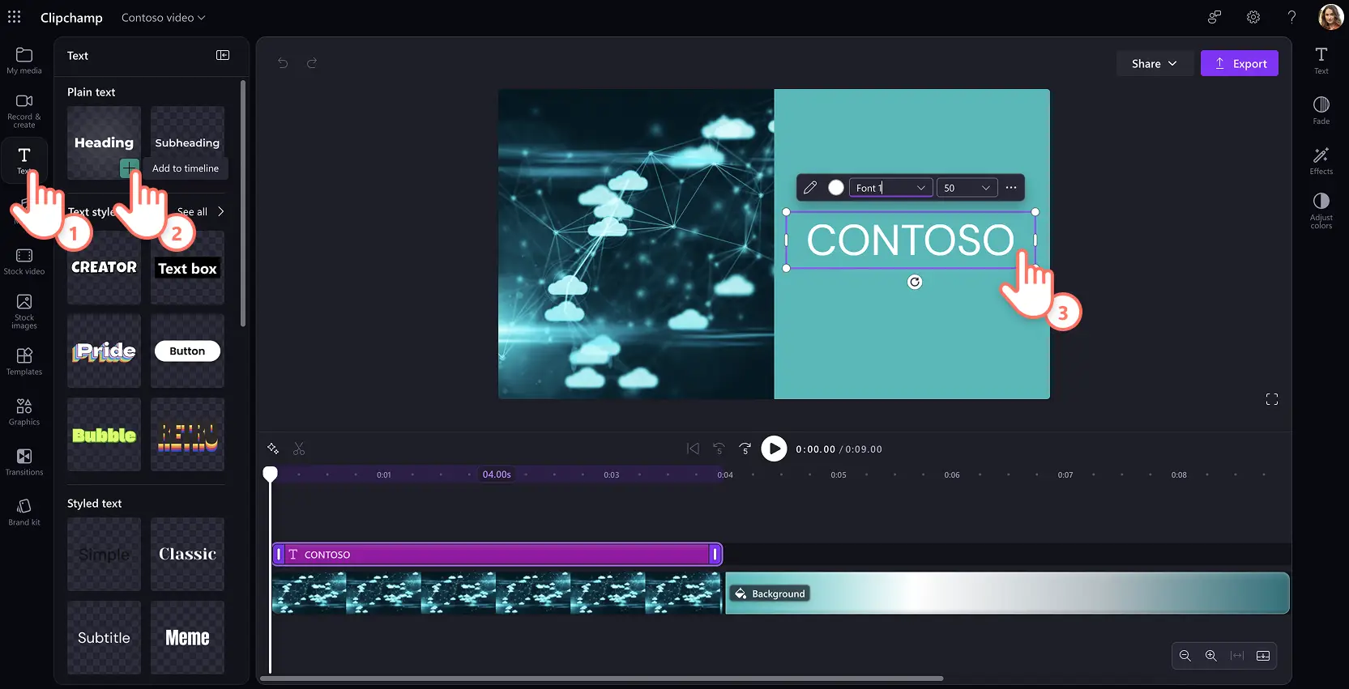Choose the Classic styled text
Screen dimensions: 1349x689
coord(187,554)
